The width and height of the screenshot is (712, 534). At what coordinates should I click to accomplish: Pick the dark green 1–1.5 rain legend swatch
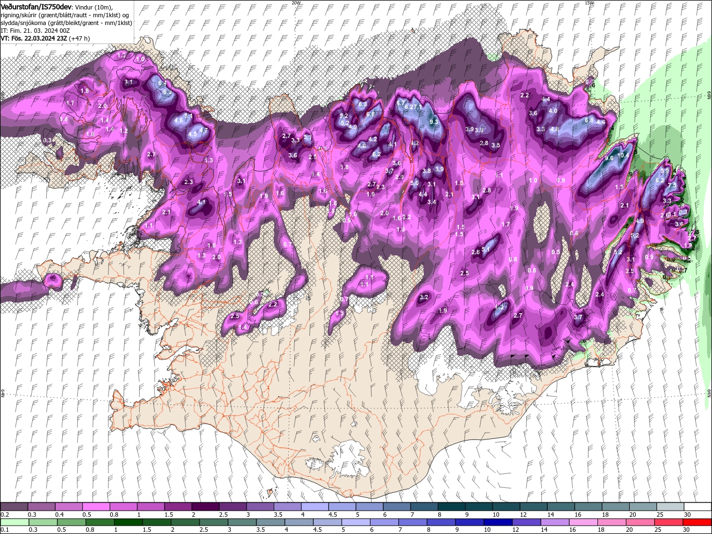click(x=128, y=522)
